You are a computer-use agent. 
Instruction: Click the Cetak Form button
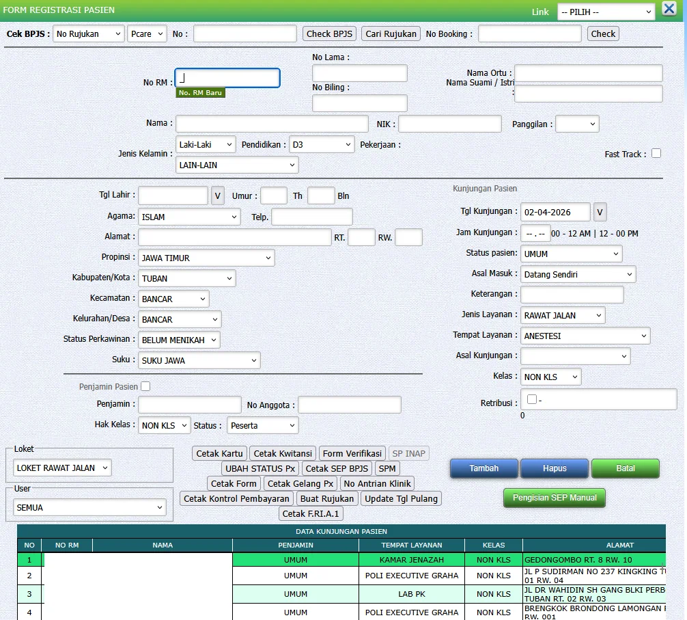[234, 483]
